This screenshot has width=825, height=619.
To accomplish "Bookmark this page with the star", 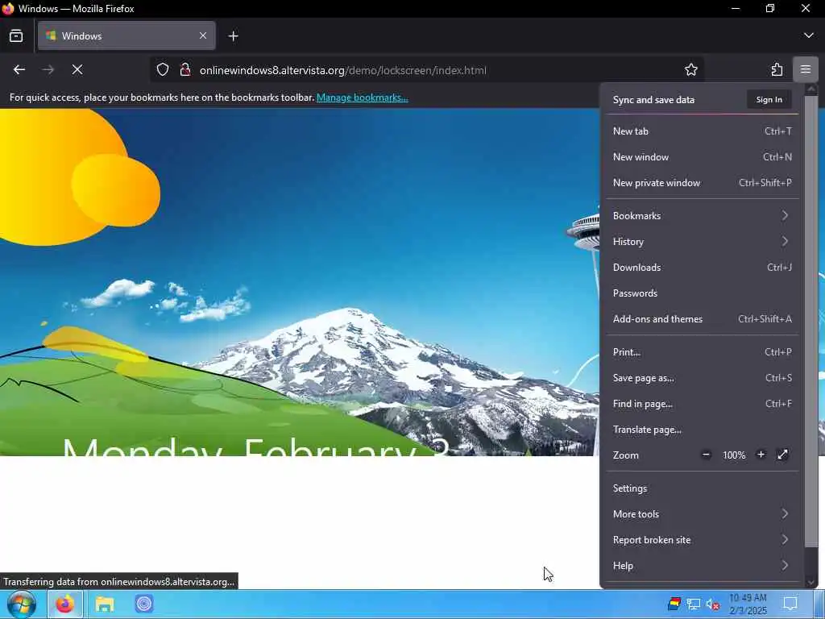I will click(x=690, y=69).
